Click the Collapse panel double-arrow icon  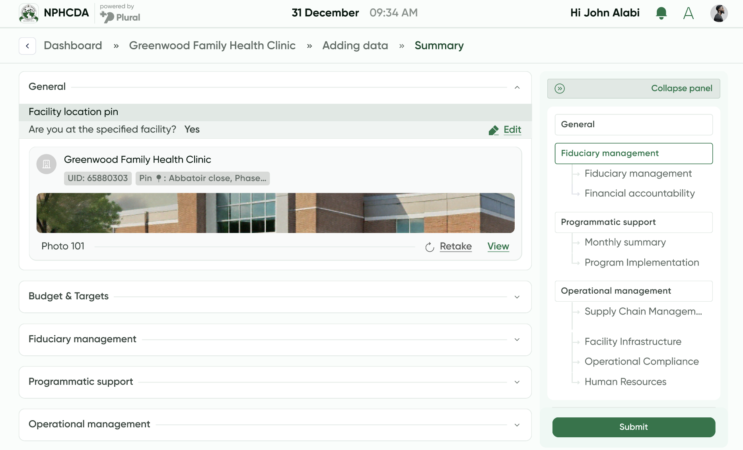point(560,89)
